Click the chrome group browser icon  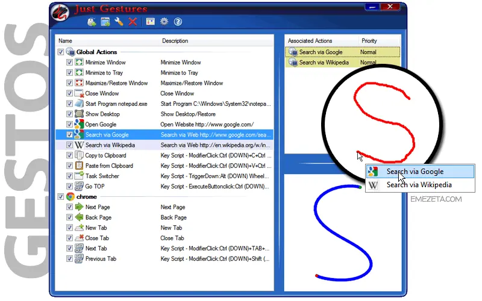[x=70, y=197]
